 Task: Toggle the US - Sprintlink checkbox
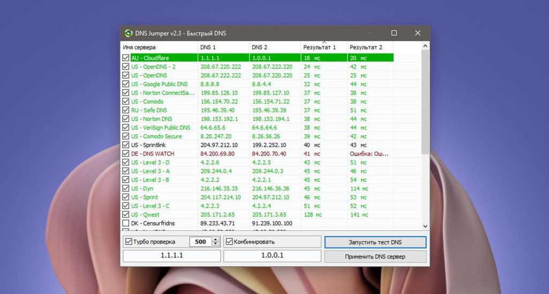pyautogui.click(x=126, y=145)
